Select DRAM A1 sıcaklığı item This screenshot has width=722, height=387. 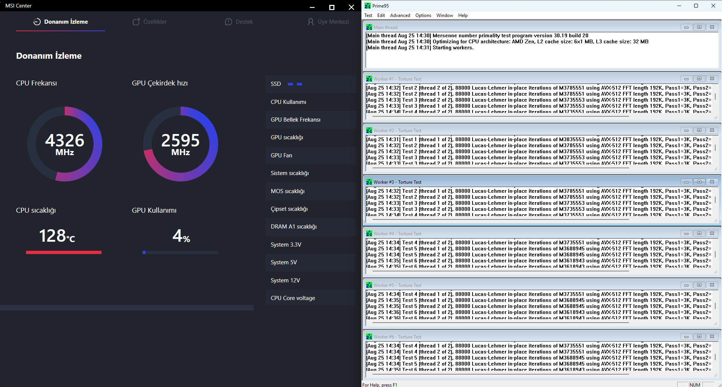coord(310,227)
